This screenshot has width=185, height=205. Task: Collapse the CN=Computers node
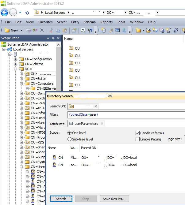[x=21, y=84]
